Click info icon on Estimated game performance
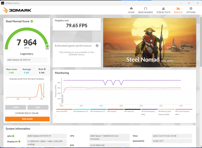This screenshot has width=202, height=148. pos(97,45)
